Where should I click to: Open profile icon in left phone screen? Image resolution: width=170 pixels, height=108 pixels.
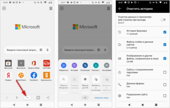pyautogui.click(x=4, y=8)
